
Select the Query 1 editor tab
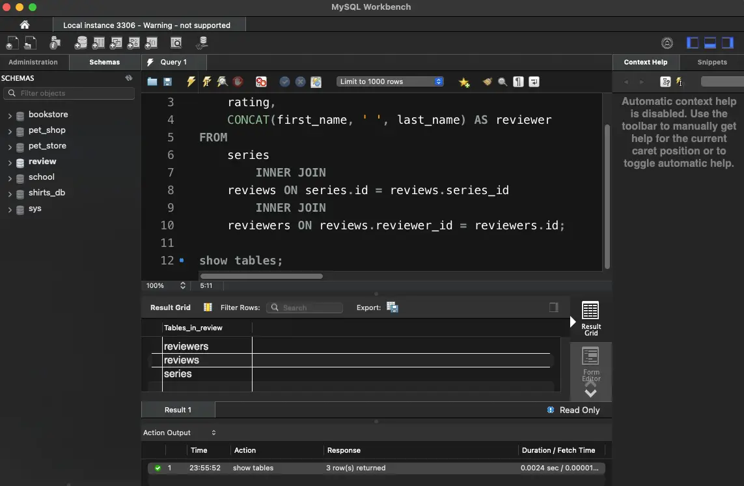[x=174, y=63]
